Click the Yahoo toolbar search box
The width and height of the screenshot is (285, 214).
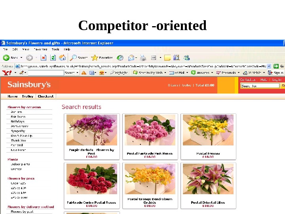click(46, 73)
